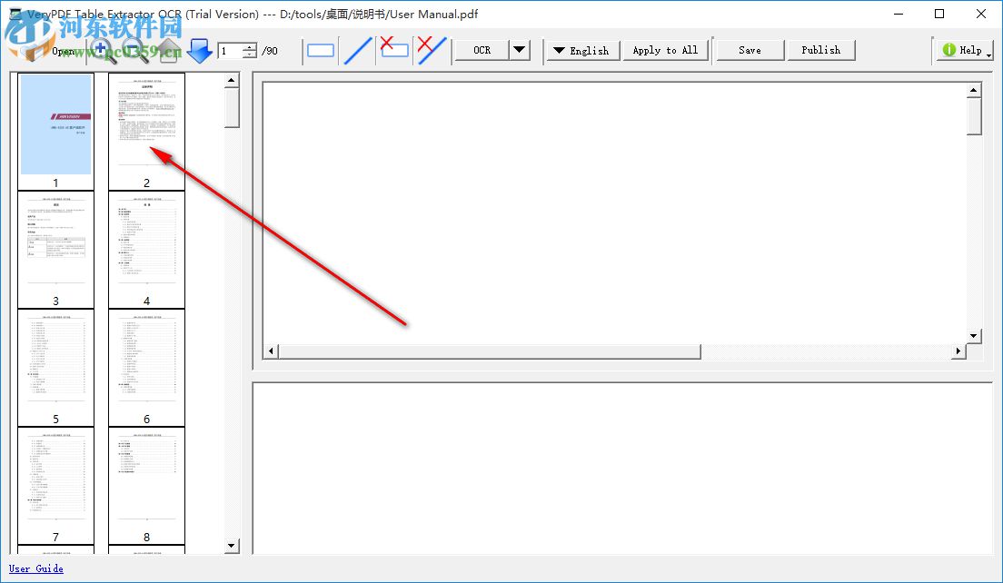Select the rectangle table area tool
Image resolution: width=1003 pixels, height=583 pixels.
tap(320, 50)
